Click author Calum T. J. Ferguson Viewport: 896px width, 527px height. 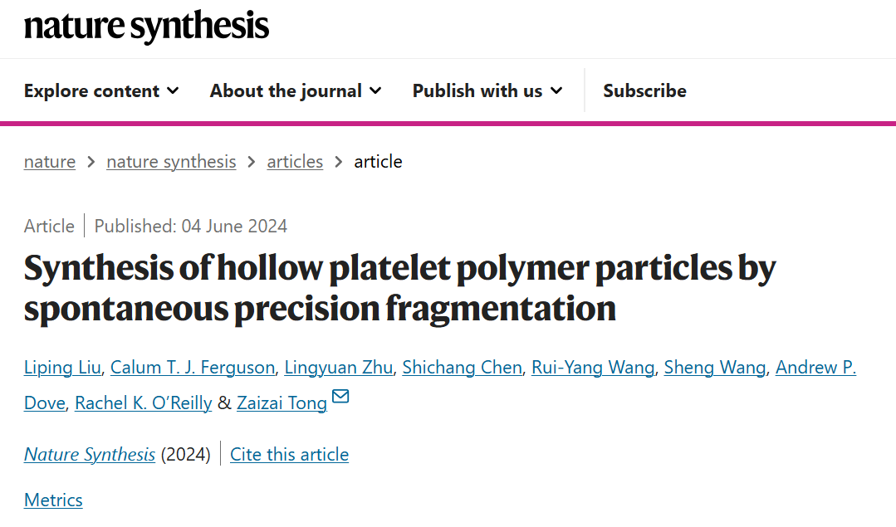click(x=192, y=368)
